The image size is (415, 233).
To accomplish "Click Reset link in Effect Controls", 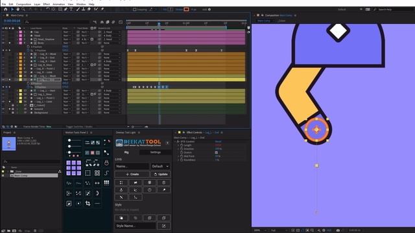I will coord(218,141).
